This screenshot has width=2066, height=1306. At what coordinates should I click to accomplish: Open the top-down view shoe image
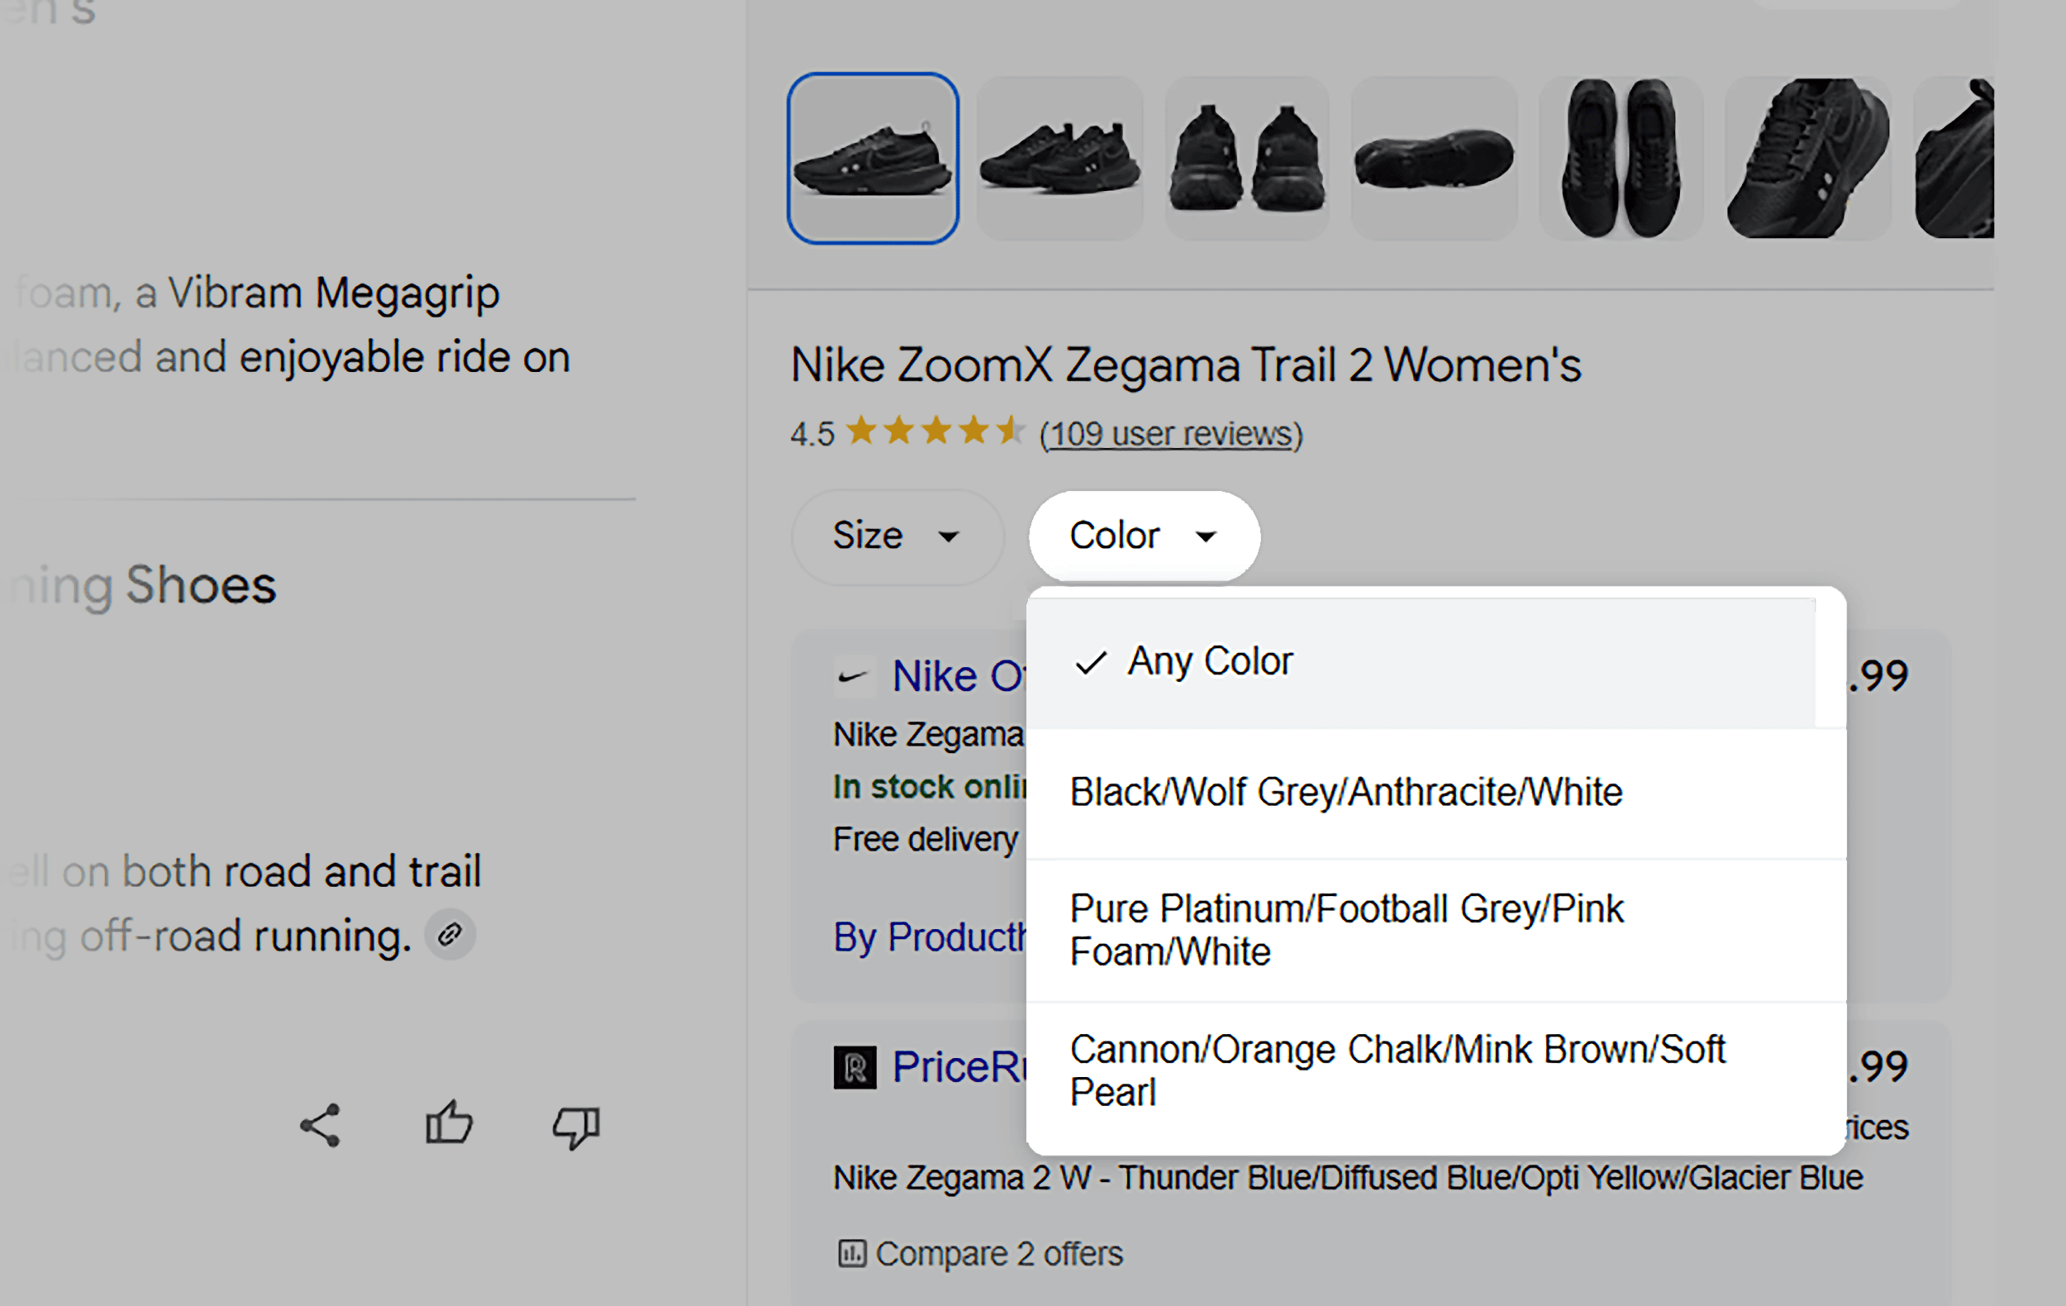click(1620, 158)
